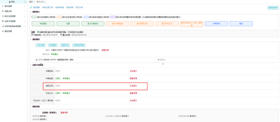Click the 过程文档管理 sidebar icon
280x122 pixels.
[x=3, y=21]
